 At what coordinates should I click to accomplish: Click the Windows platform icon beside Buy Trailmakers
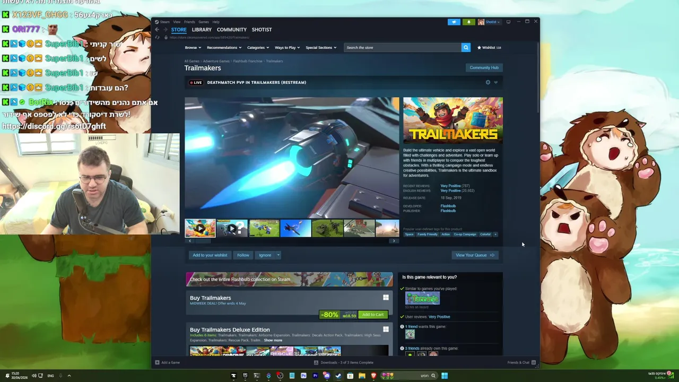[386, 298]
